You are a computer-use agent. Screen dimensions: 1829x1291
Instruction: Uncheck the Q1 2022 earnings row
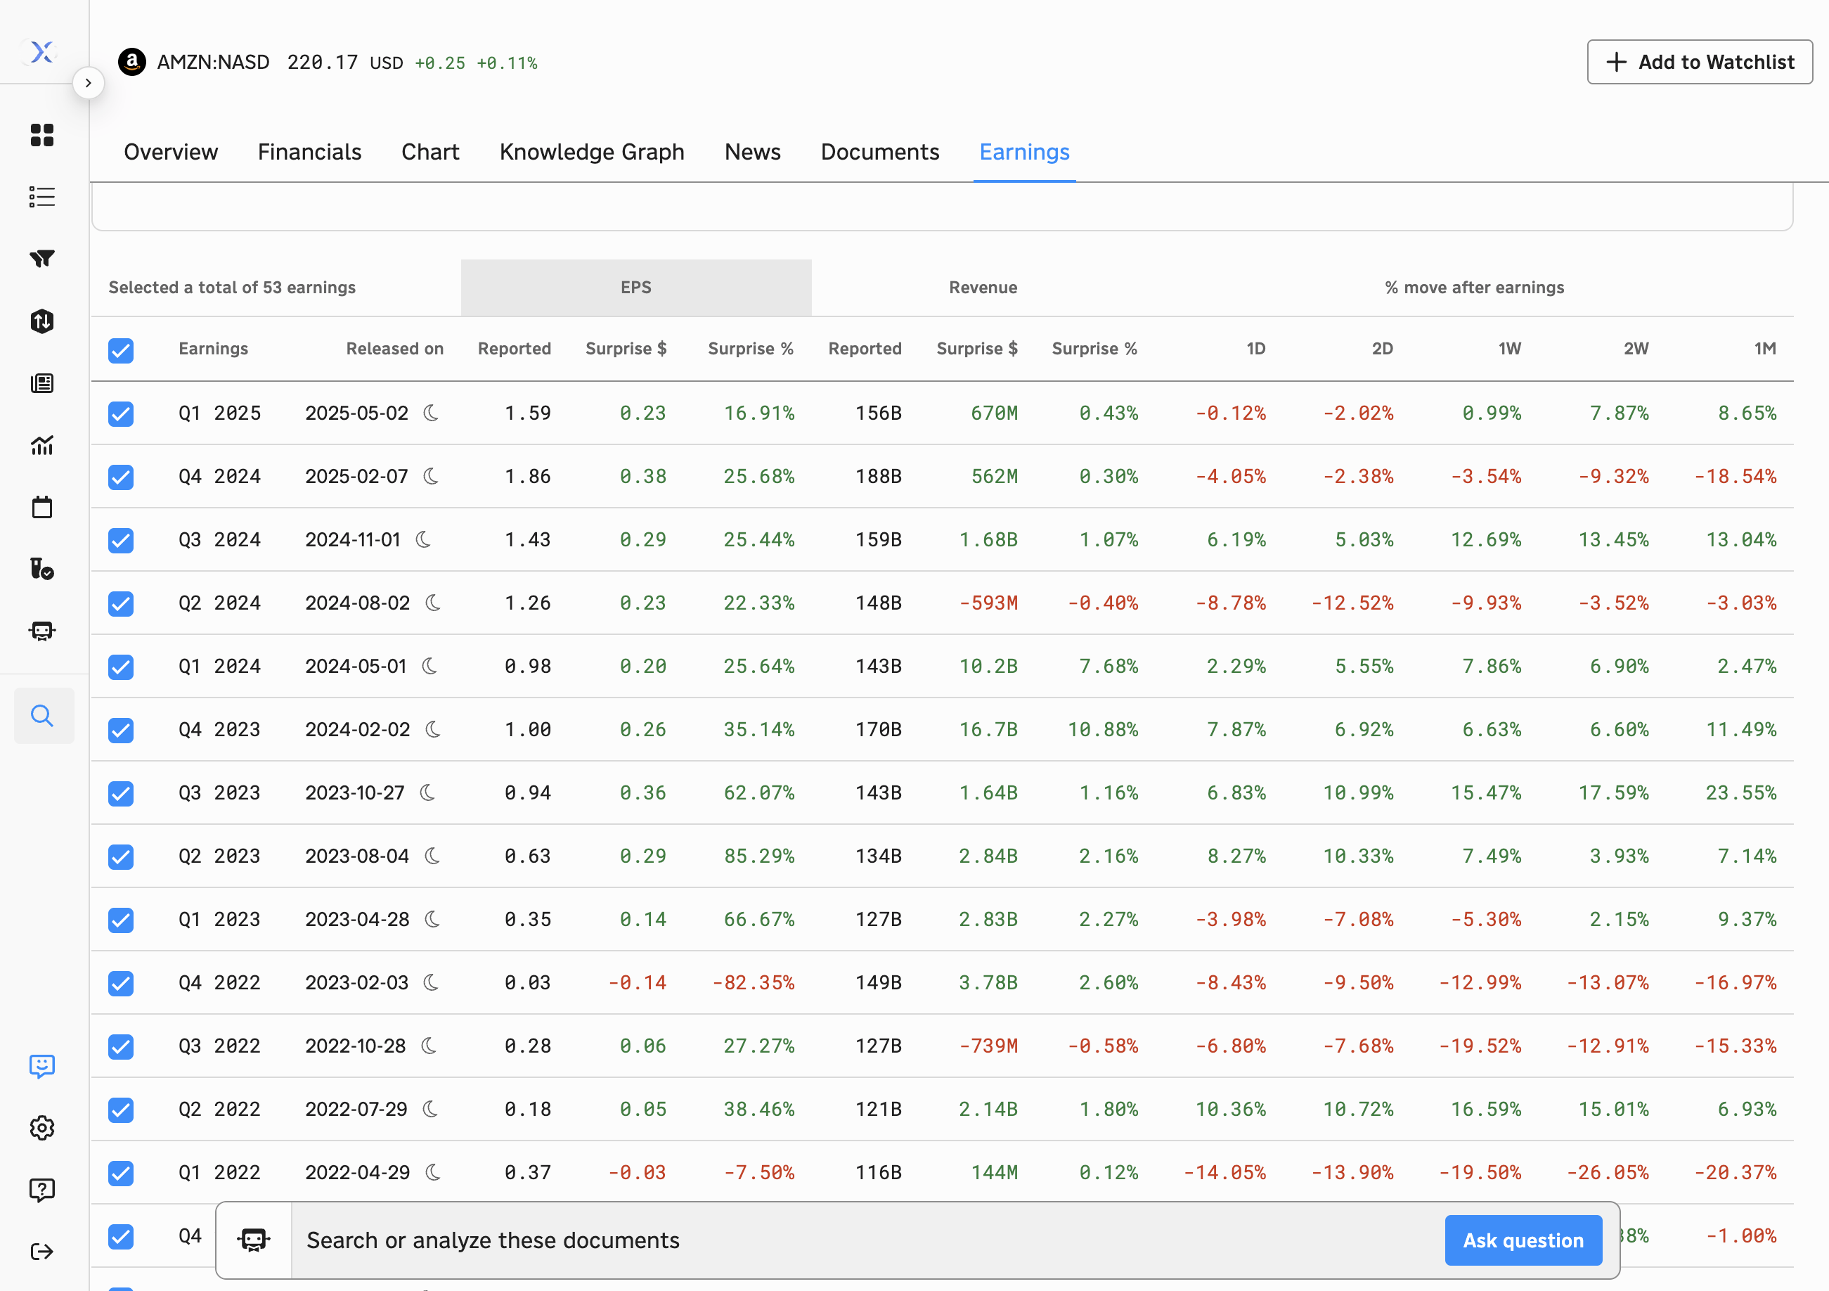[121, 1173]
